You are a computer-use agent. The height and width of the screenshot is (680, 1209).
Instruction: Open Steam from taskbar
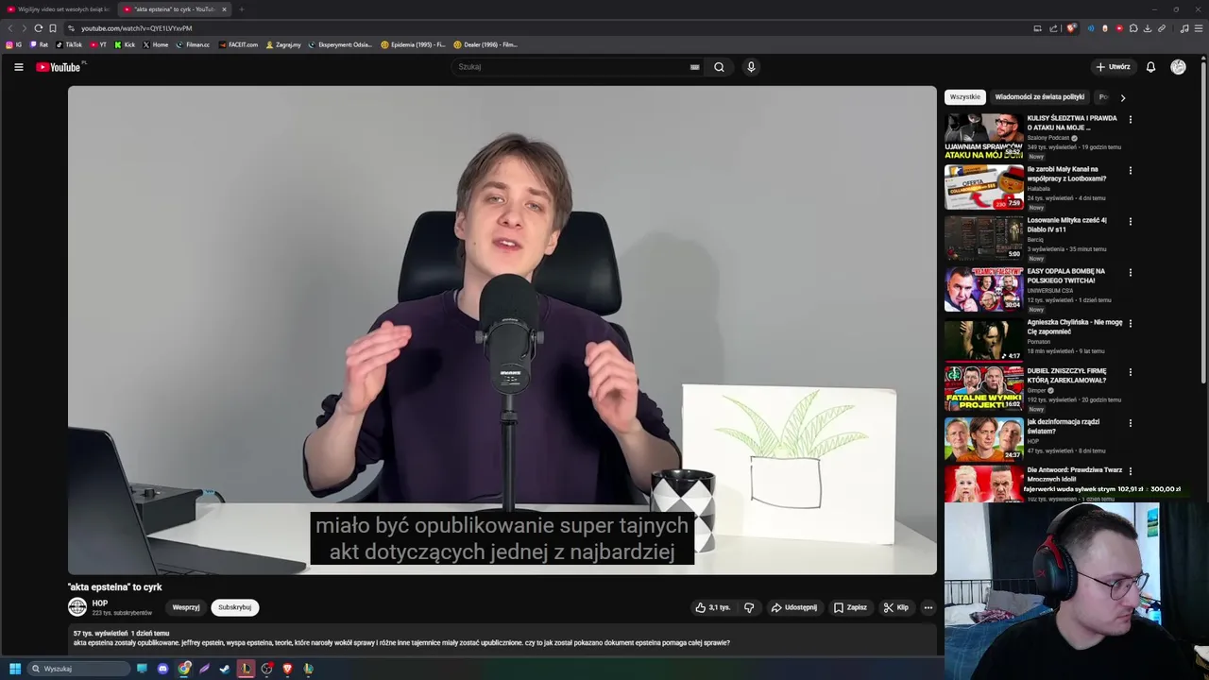(225, 669)
